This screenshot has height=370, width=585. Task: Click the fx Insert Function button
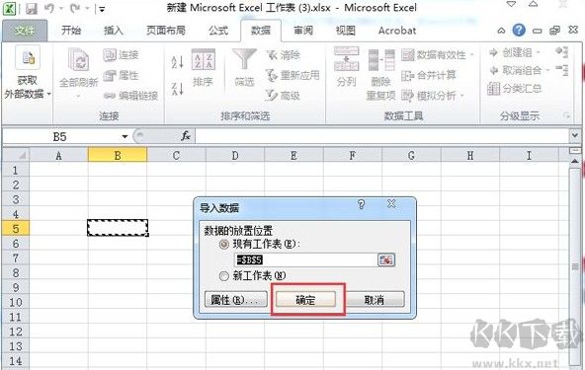pyautogui.click(x=186, y=136)
